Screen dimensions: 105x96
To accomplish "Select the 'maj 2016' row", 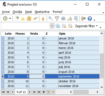I will click(x=50, y=57).
